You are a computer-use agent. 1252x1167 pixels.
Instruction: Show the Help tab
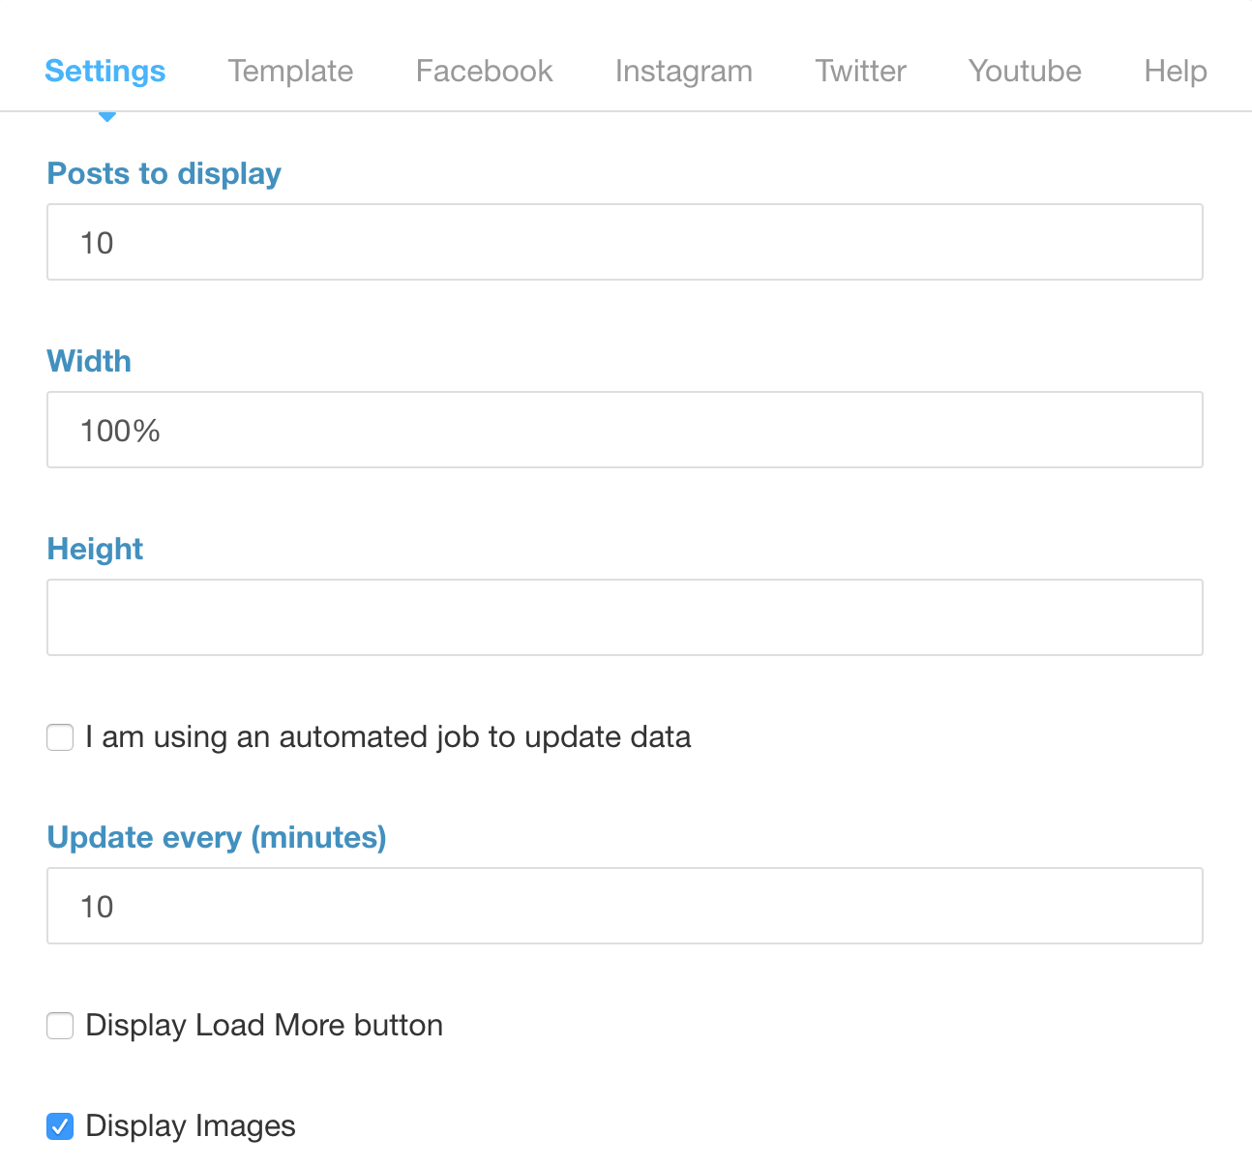[1175, 72]
